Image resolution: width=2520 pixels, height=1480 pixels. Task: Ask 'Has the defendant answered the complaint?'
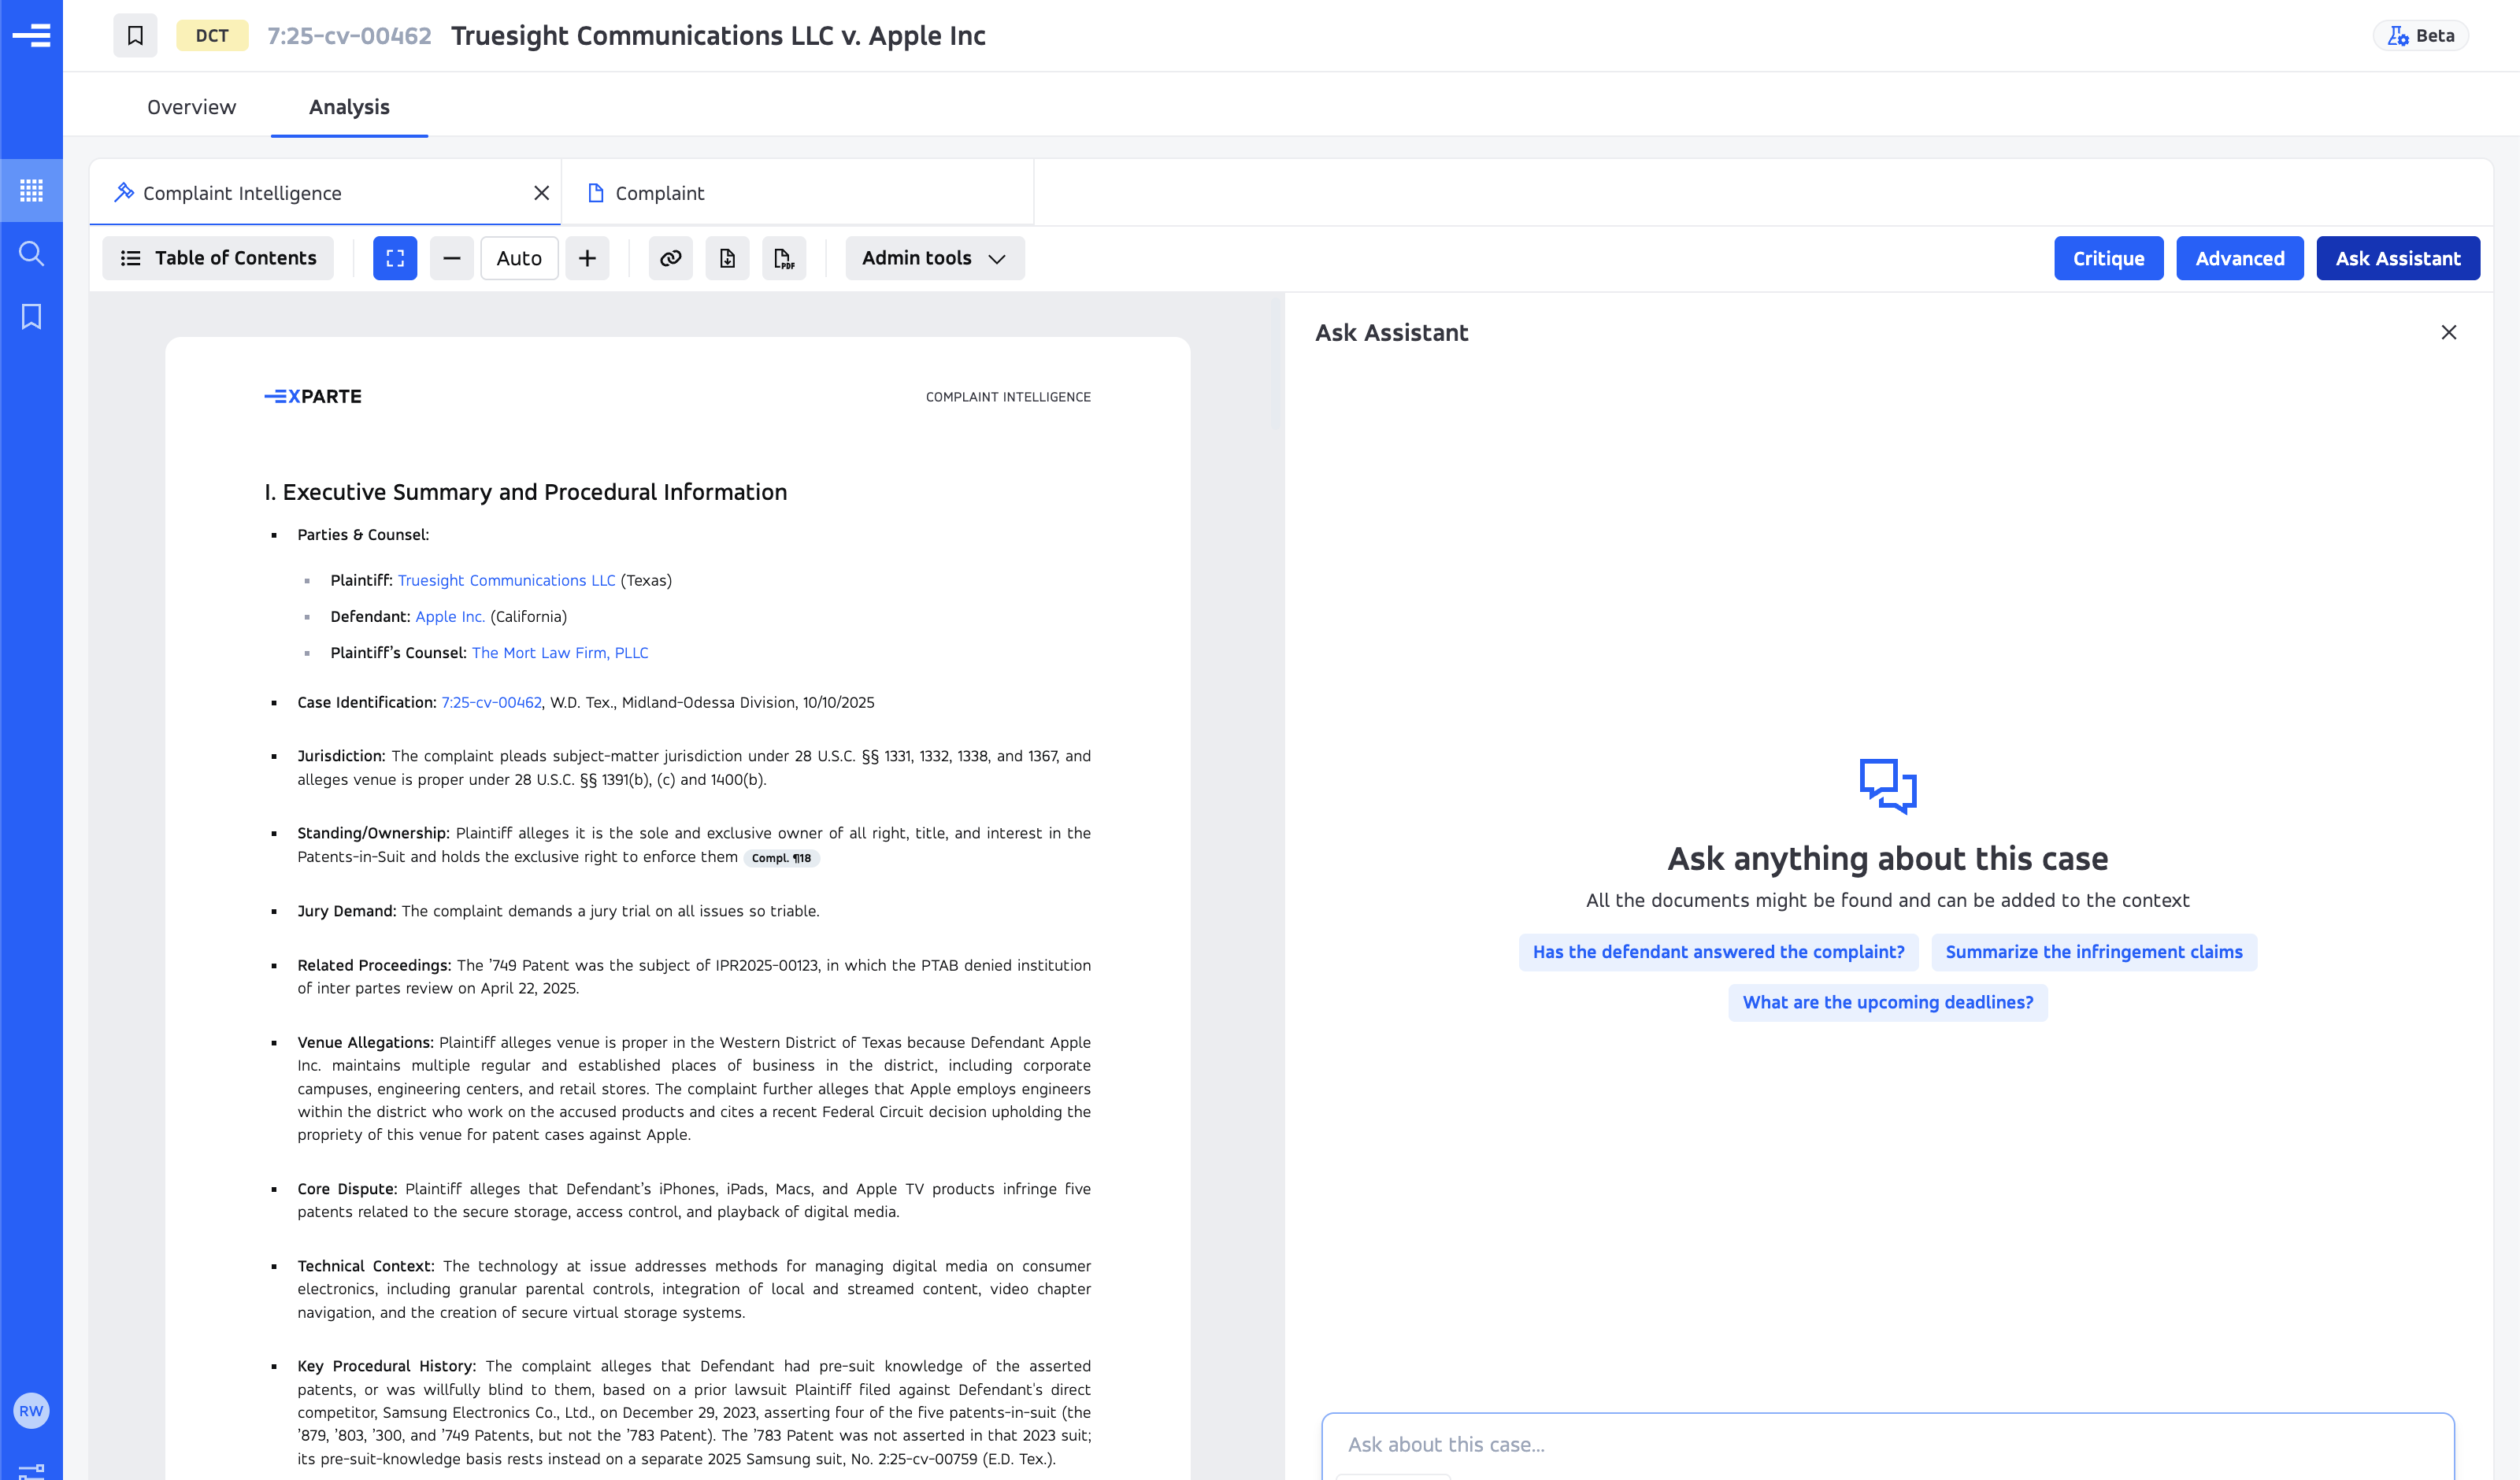(x=1718, y=952)
